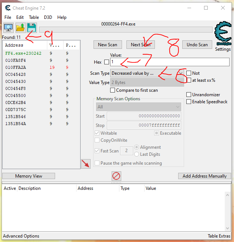234x242 pixels.
Task: Open Table Extras
Action: (x=219, y=236)
